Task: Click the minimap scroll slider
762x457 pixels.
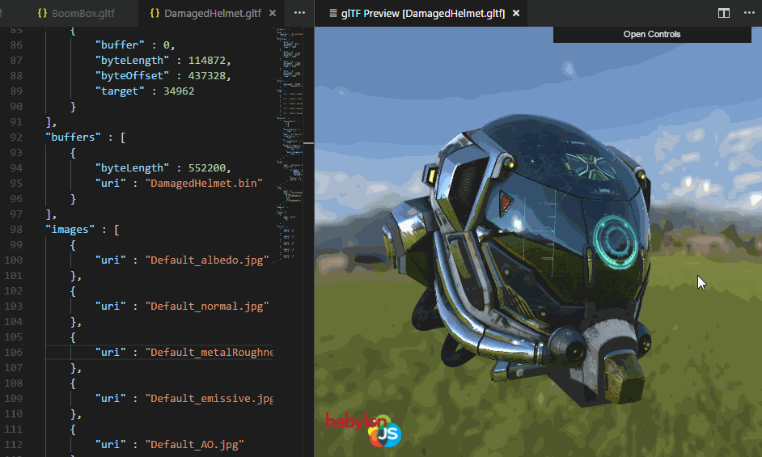Action: click(x=308, y=143)
